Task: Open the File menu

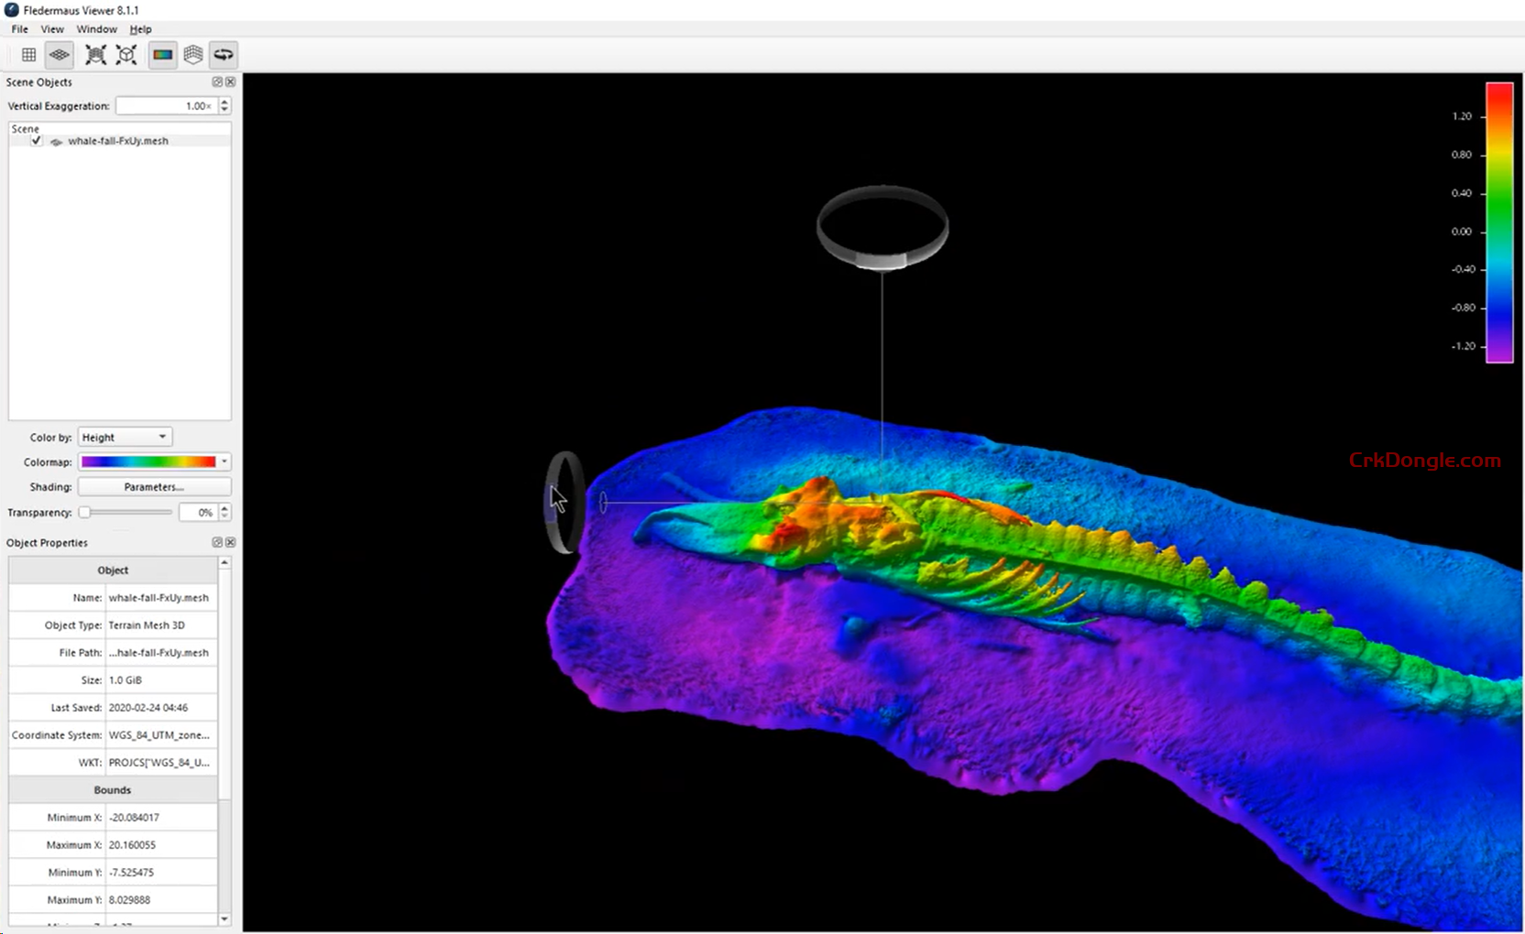Action: tap(19, 29)
